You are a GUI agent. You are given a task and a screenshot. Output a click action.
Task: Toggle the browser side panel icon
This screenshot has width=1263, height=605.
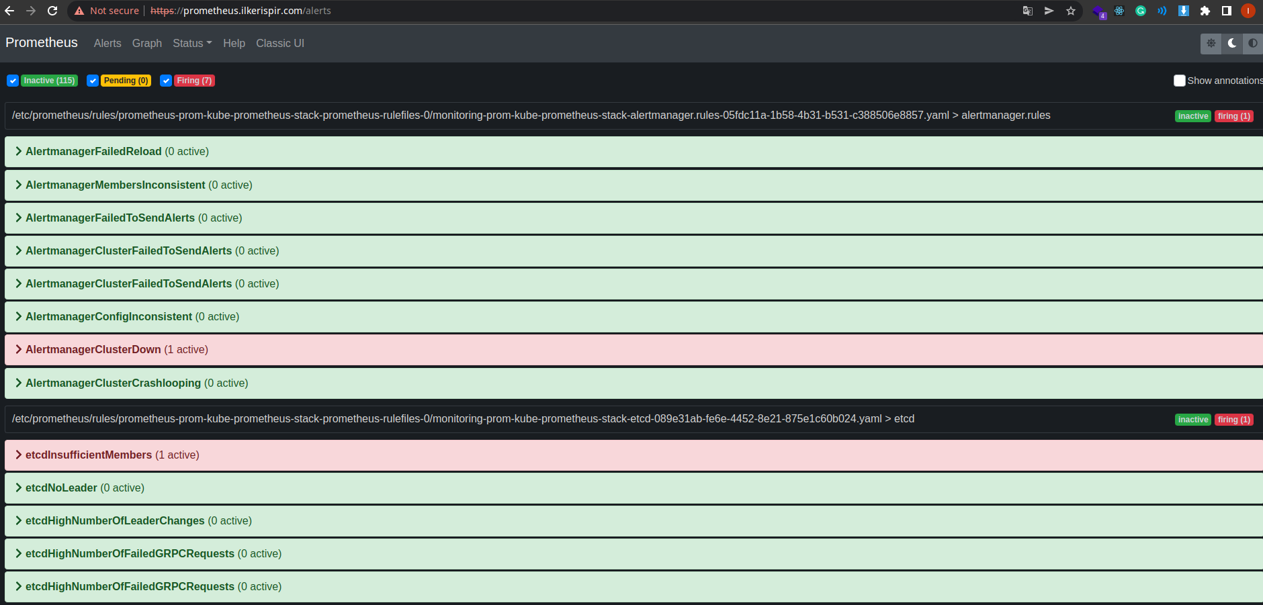click(x=1227, y=11)
